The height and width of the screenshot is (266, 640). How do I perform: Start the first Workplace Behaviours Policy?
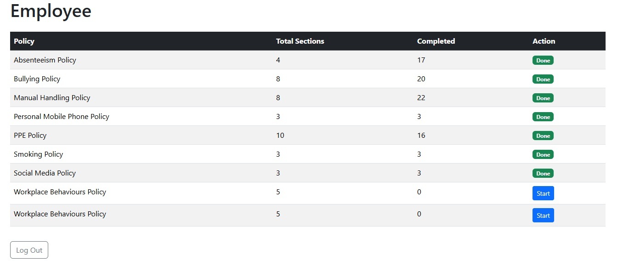[543, 193]
